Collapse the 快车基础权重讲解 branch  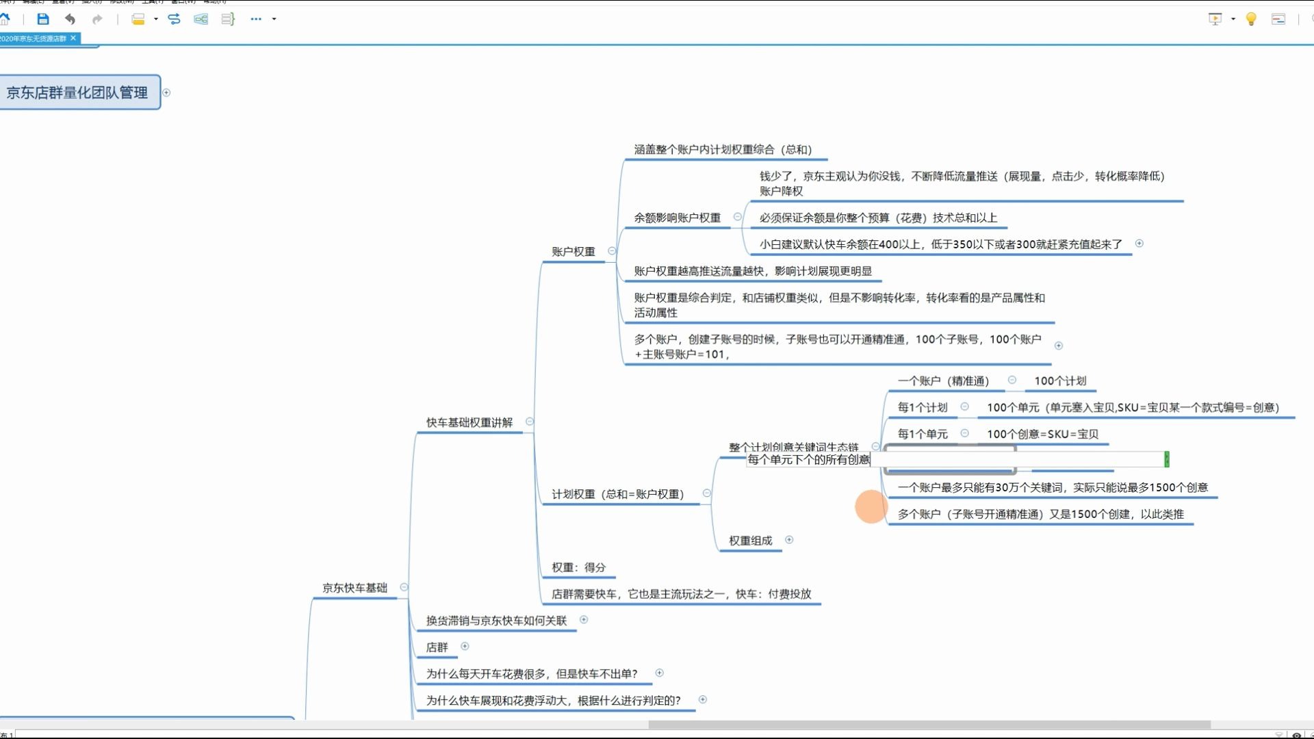[x=530, y=422]
